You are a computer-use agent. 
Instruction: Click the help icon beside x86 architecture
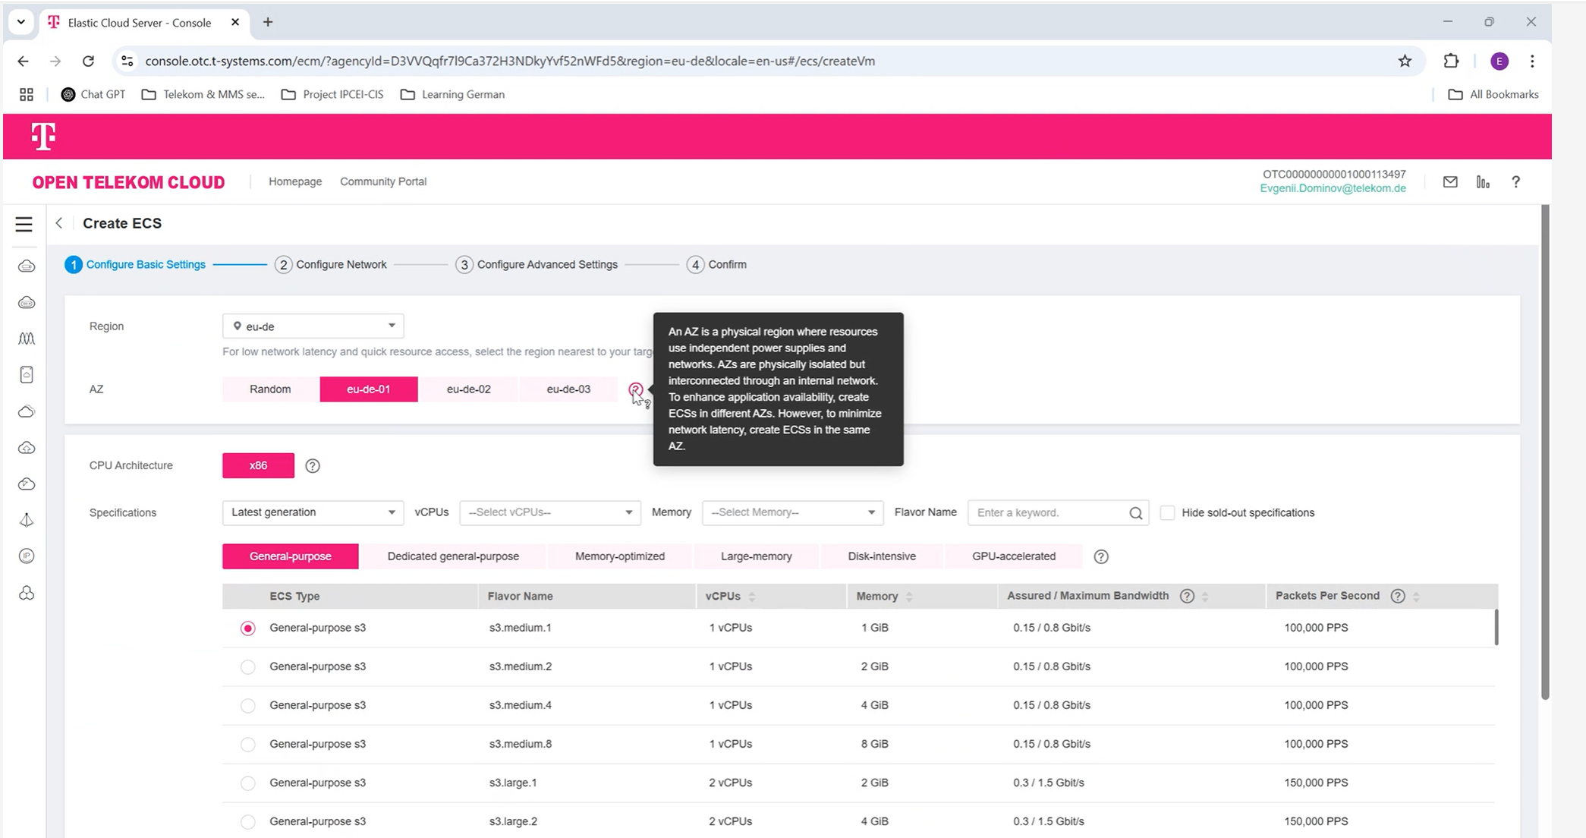point(313,466)
